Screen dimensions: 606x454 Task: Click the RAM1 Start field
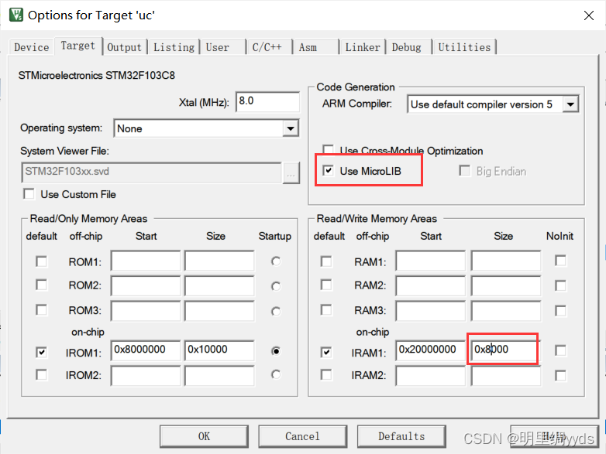point(431,261)
